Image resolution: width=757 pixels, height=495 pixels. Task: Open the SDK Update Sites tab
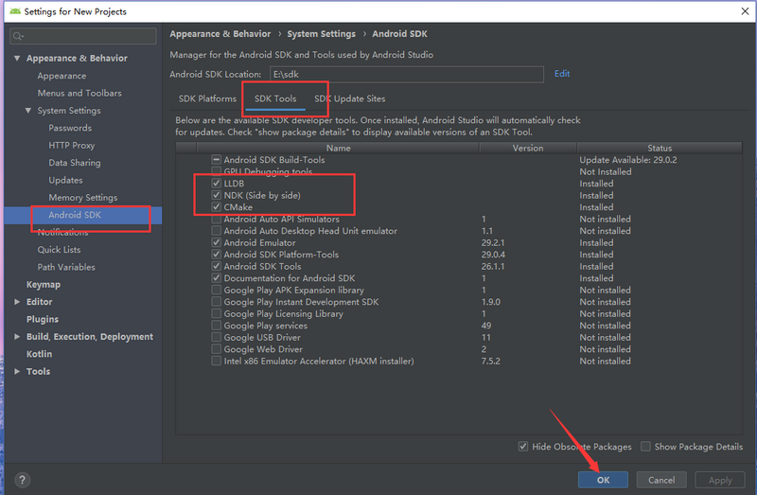(x=349, y=98)
